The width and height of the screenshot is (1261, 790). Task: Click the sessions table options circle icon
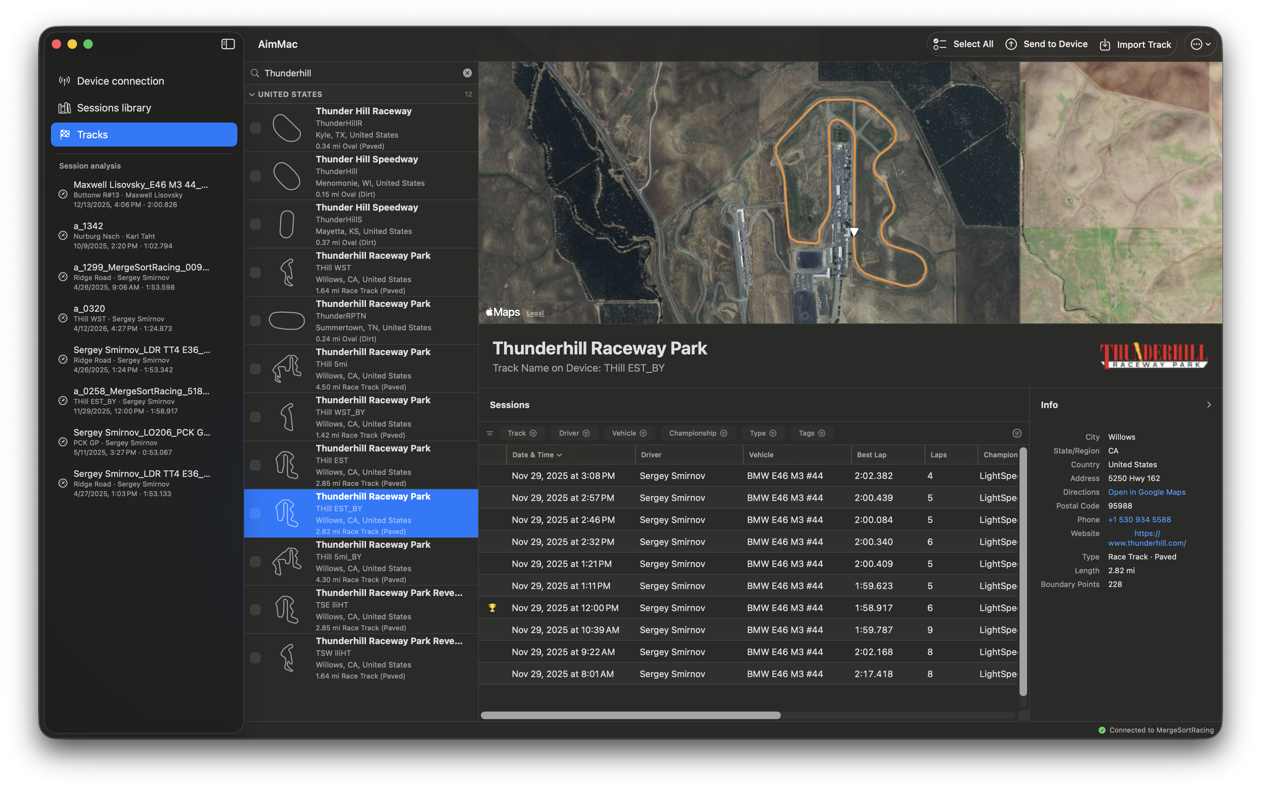pos(1016,433)
